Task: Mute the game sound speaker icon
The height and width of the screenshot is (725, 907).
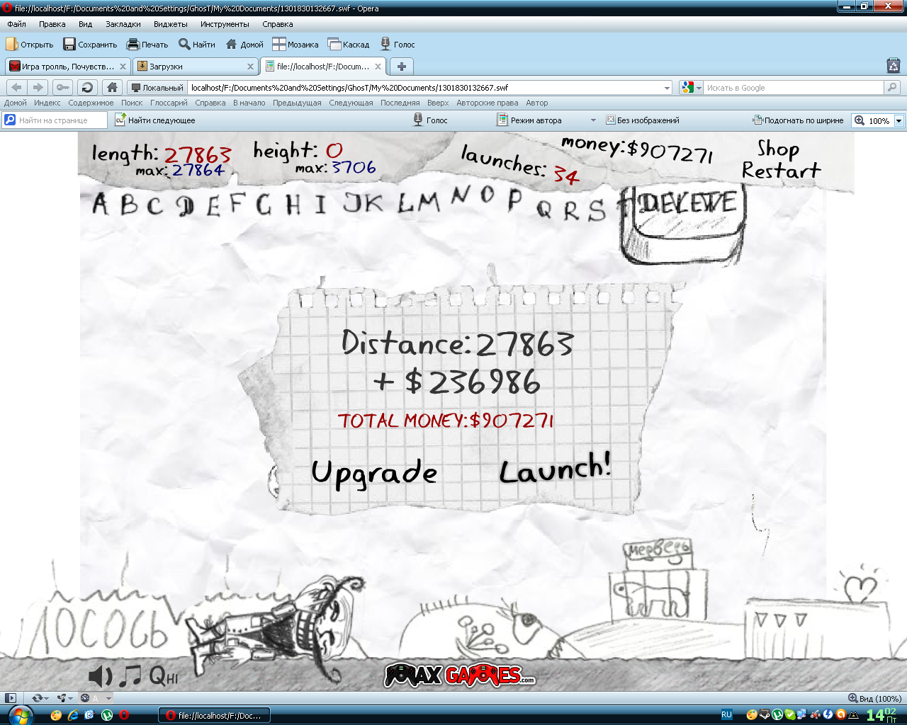Action: [99, 676]
